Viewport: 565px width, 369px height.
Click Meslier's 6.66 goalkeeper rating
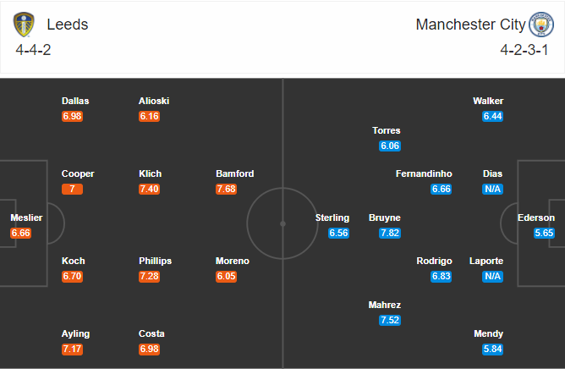[x=21, y=233]
